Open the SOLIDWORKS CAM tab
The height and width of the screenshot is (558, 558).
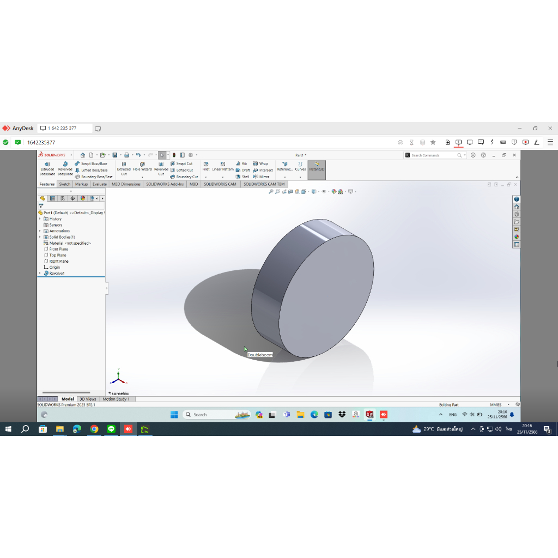click(x=220, y=184)
